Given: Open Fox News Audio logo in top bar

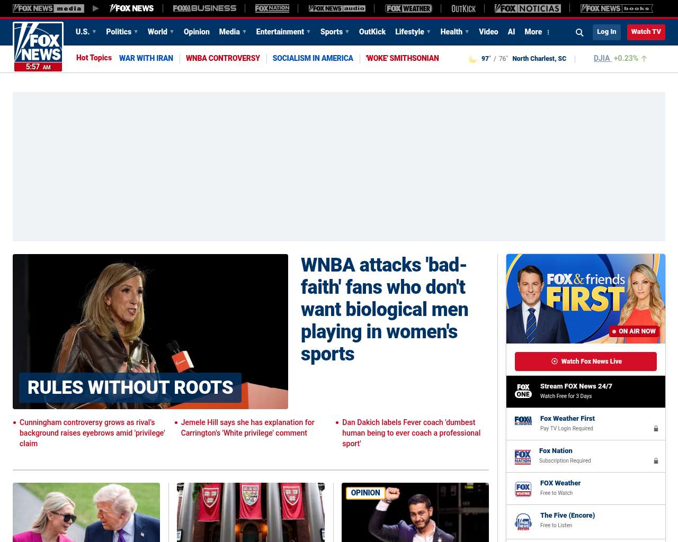Looking at the screenshot, I should (337, 8).
